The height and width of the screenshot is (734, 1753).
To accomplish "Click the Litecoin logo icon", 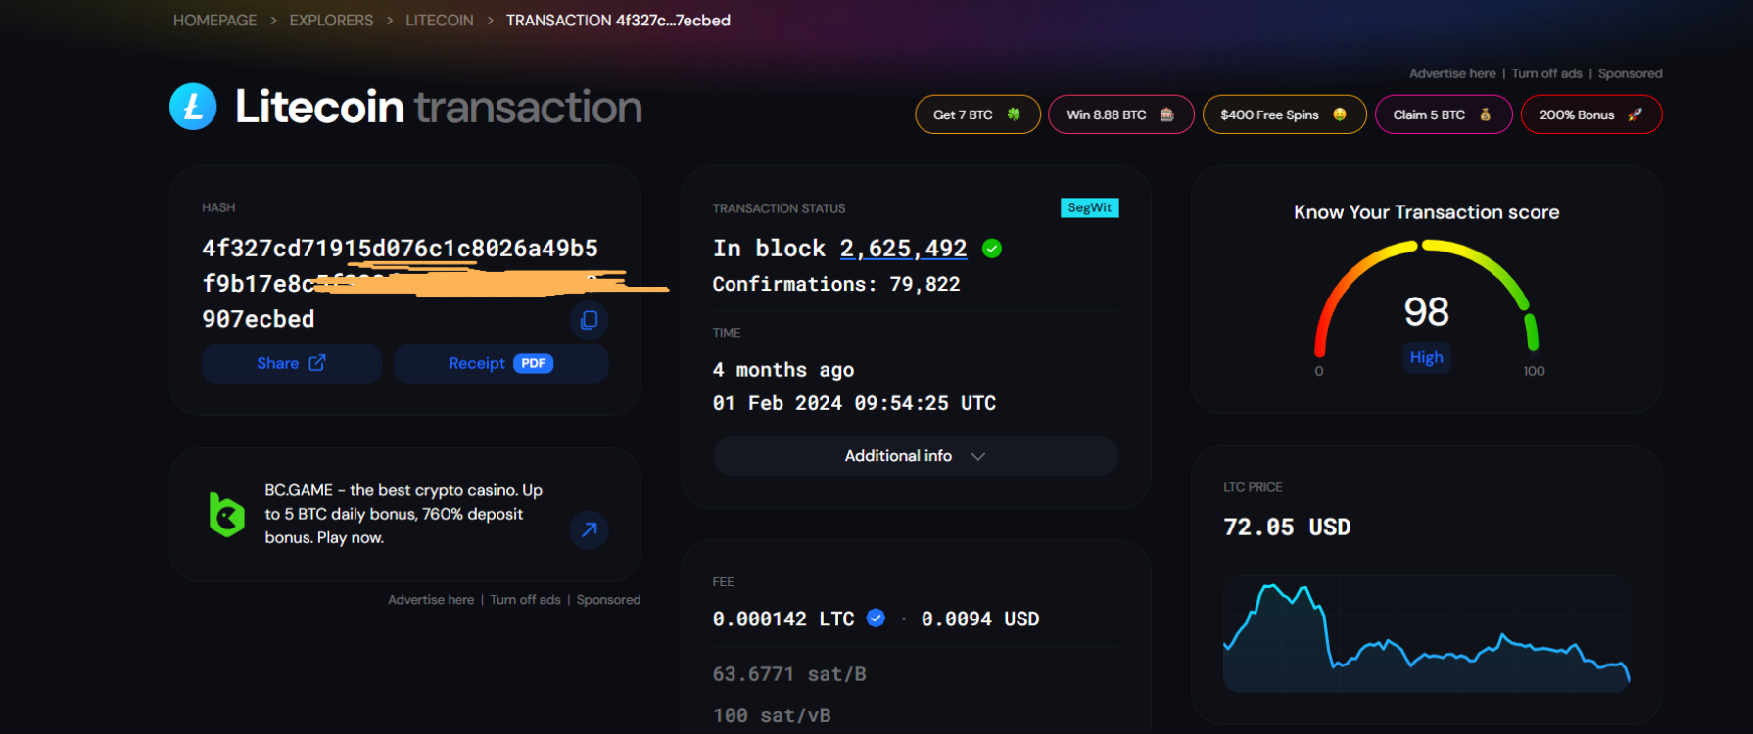I will (x=193, y=107).
